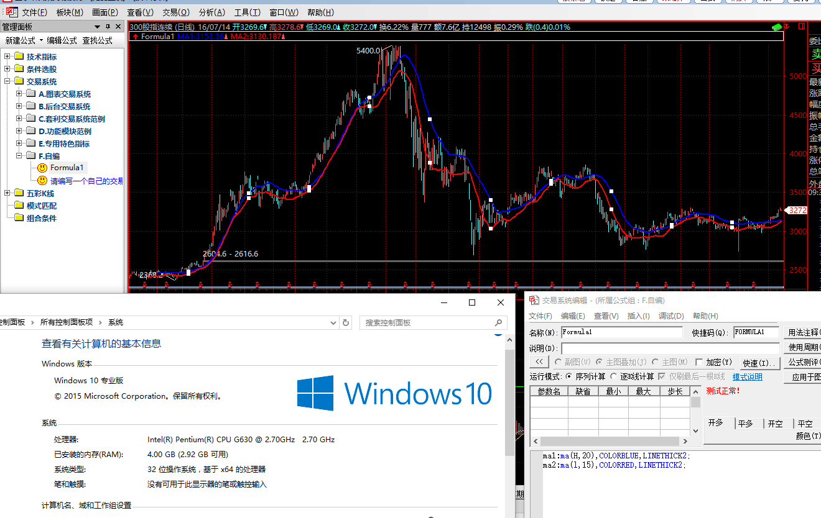Enable the 加密(Y) checkbox
821x518 pixels.
(x=699, y=362)
